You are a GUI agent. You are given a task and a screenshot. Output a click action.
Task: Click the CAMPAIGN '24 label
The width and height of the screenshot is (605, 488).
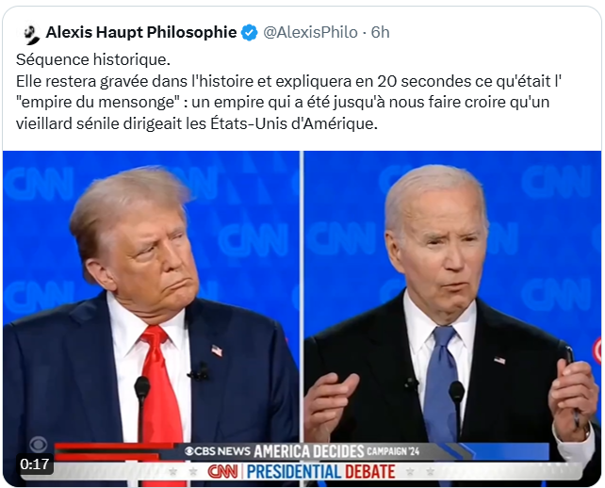[393, 451]
